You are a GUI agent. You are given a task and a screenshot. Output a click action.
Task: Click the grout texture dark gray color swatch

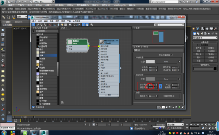pos(150,79)
